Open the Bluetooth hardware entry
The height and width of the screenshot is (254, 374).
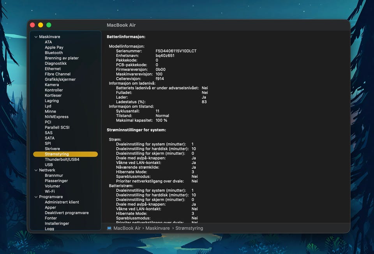pos(54,53)
